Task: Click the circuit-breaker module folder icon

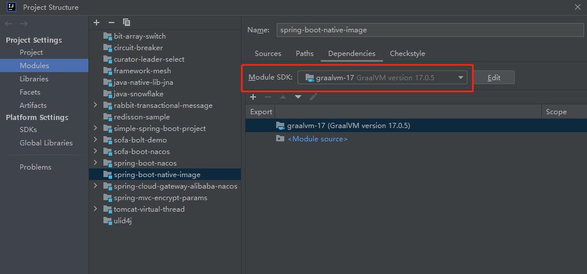Action: coord(107,48)
